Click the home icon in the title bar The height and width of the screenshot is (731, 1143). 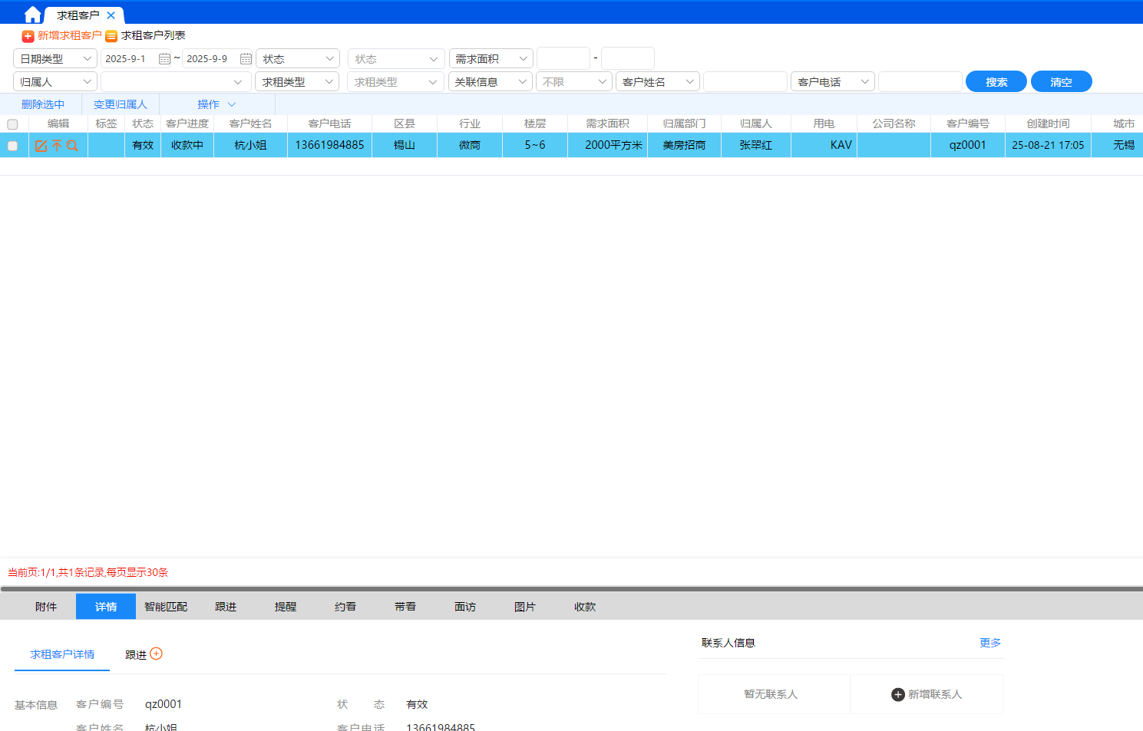[x=32, y=15]
